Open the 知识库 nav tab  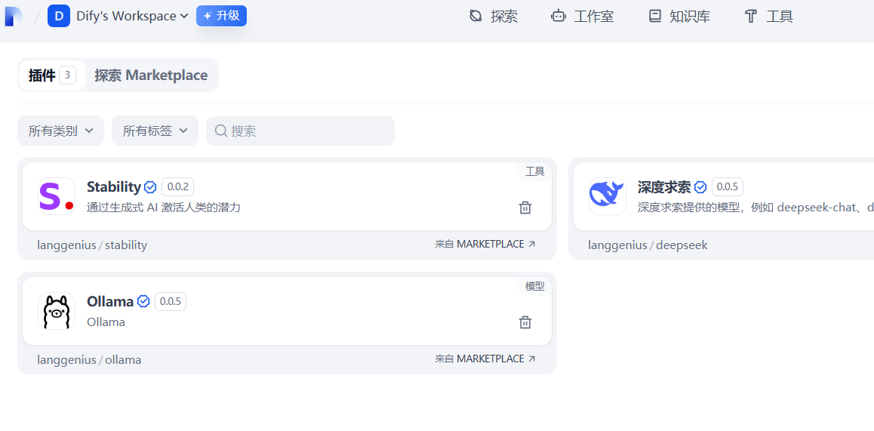tap(679, 16)
